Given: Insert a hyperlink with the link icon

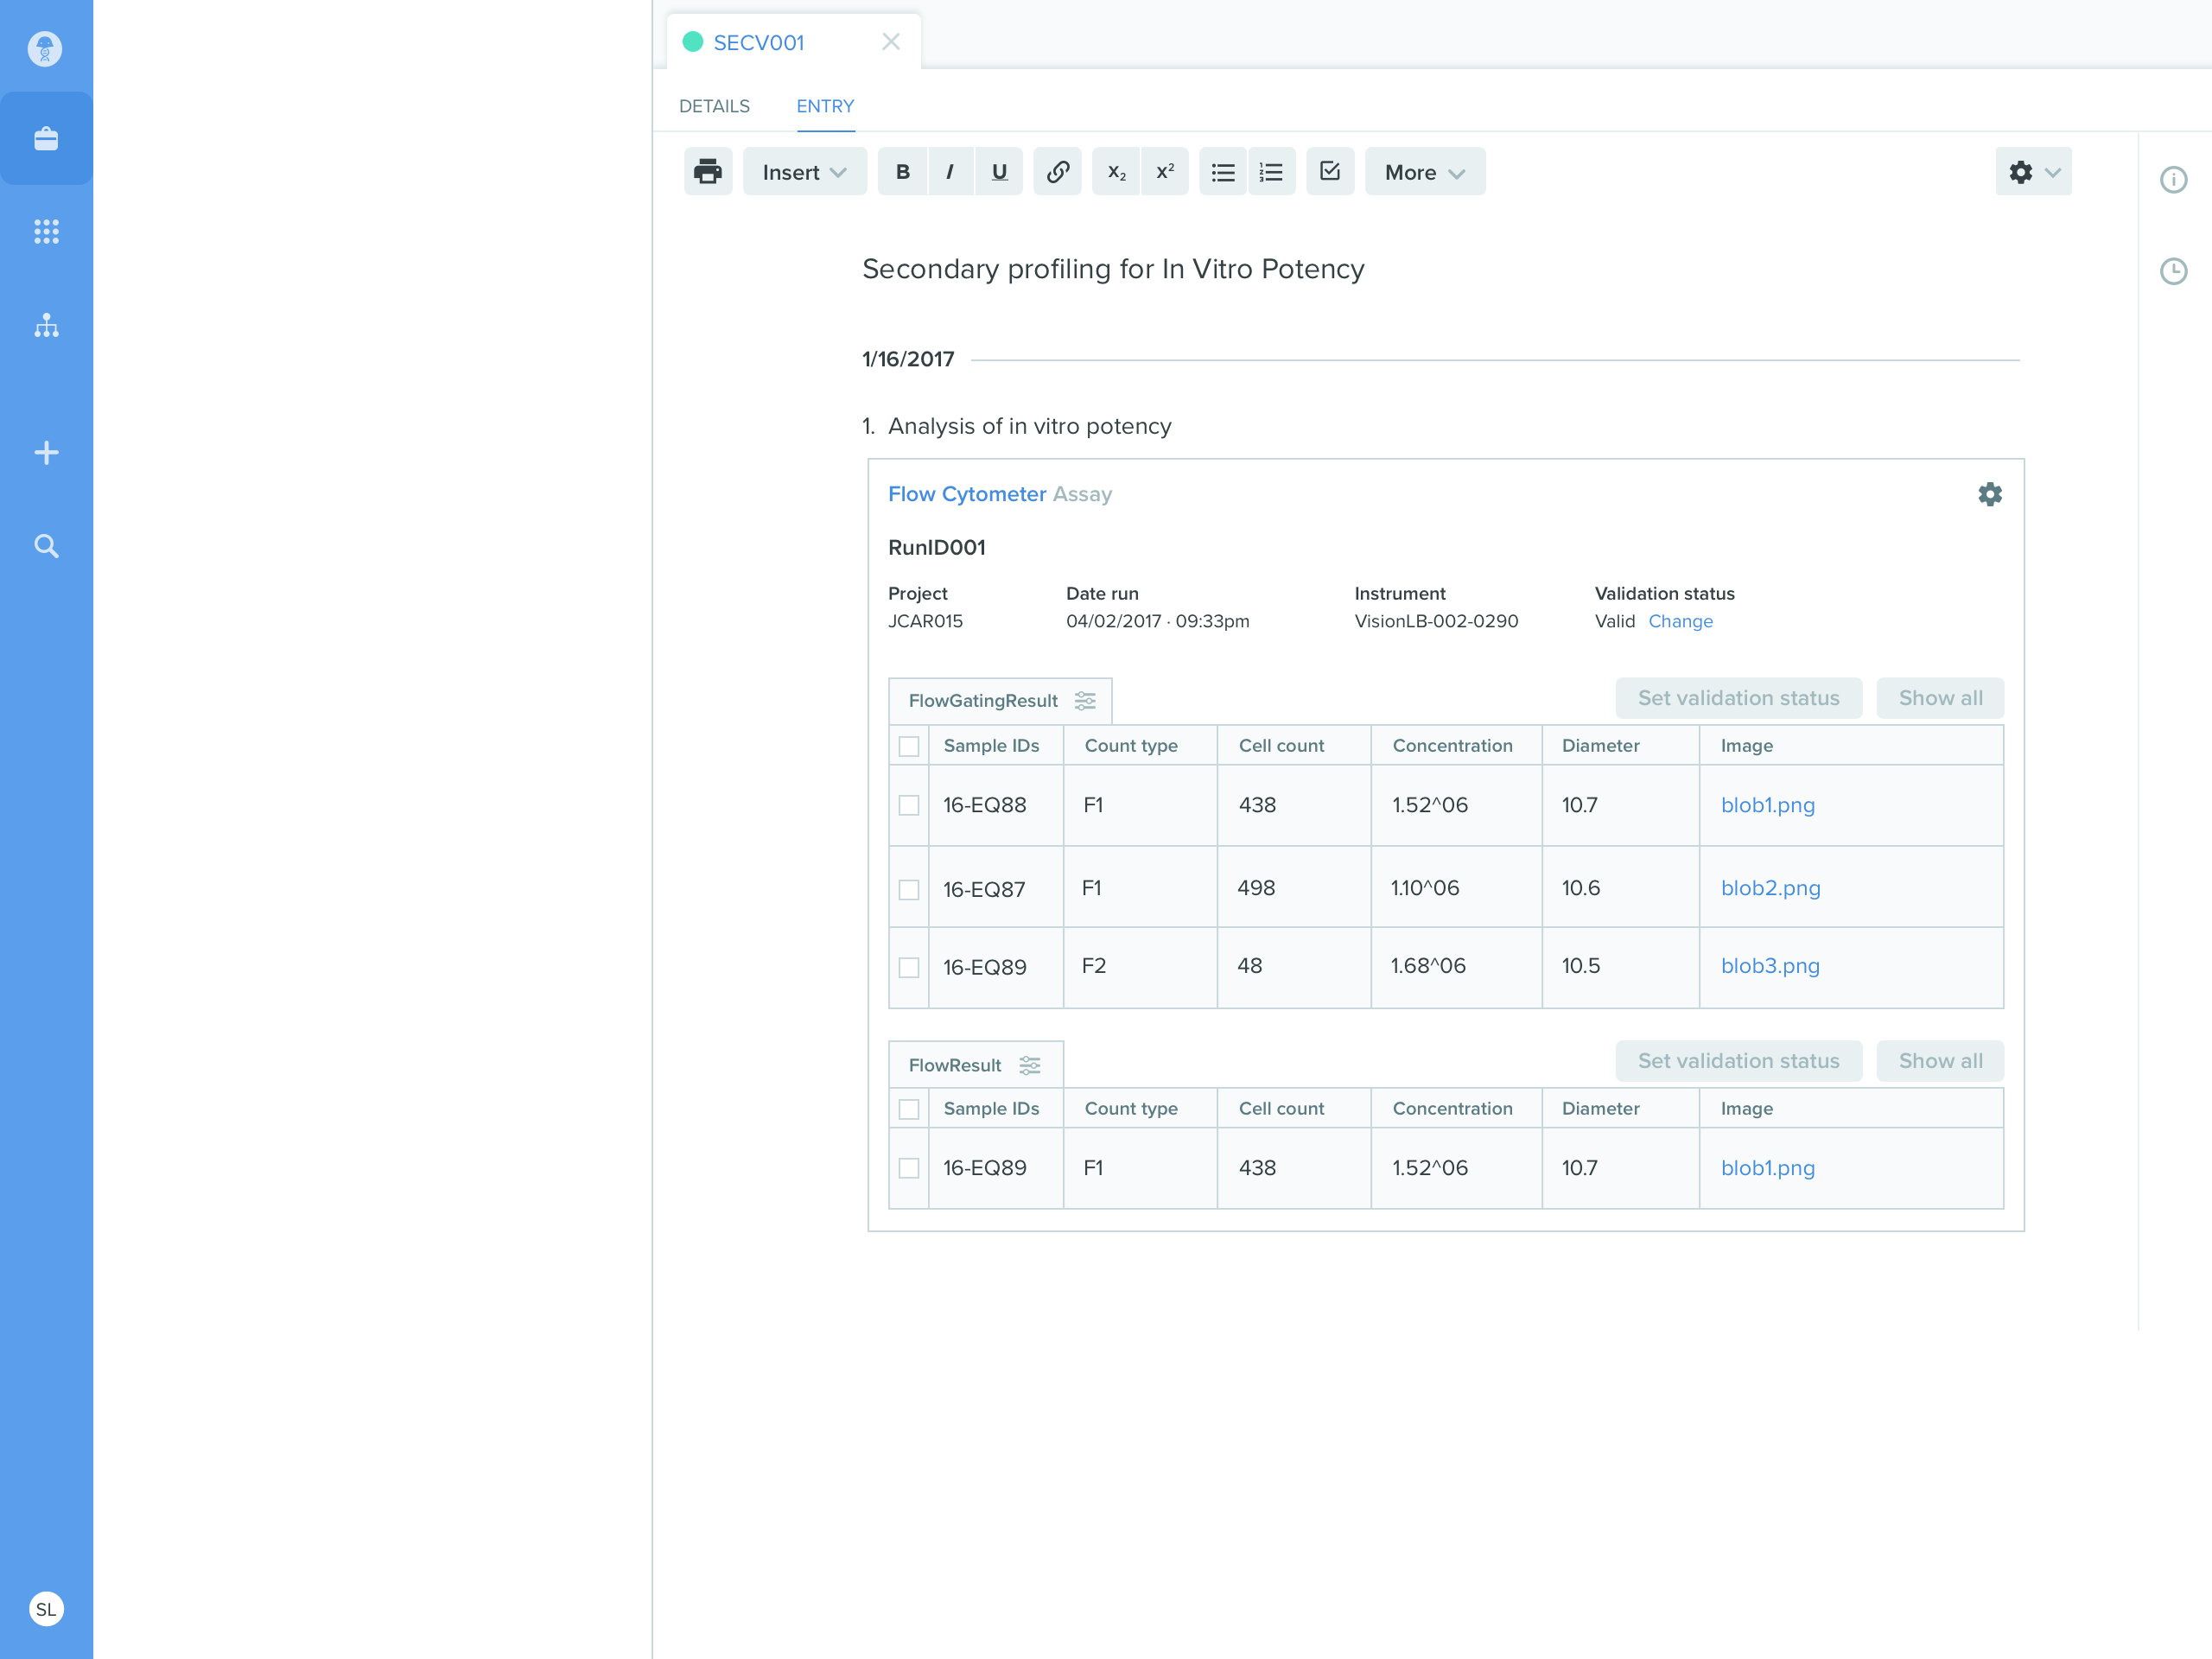Looking at the screenshot, I should [1057, 171].
